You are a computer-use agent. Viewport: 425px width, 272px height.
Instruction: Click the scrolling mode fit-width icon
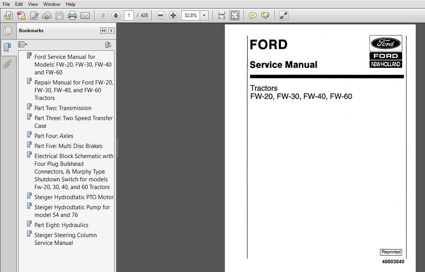(x=222, y=15)
